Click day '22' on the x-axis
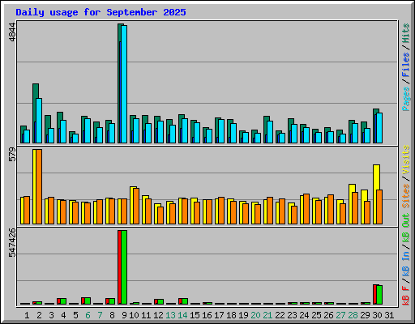 280,315
